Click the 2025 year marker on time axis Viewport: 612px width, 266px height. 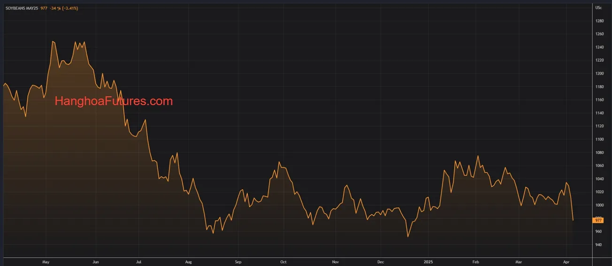428,261
